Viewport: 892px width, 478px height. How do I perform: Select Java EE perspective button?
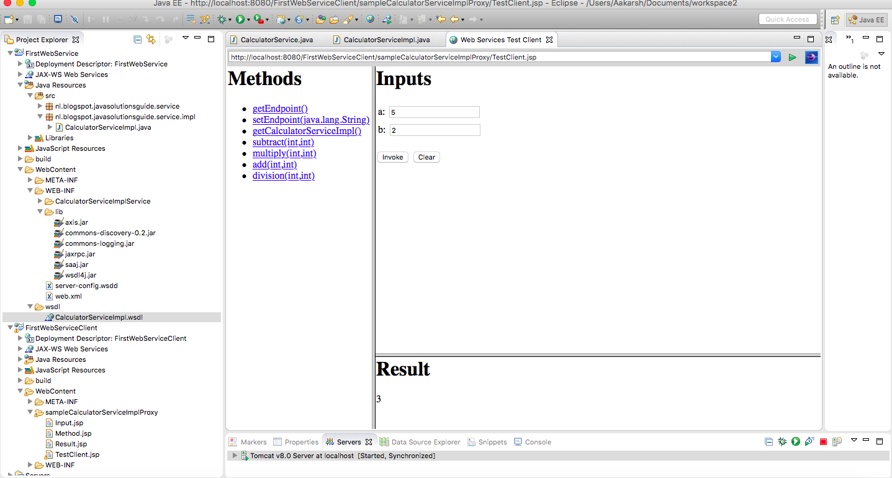click(x=867, y=20)
